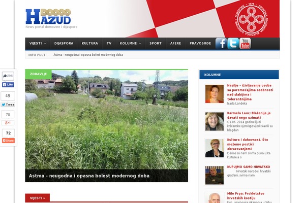Screen dimensions: 305x203
Task: Click the Facebook Like button in sidebar
Action: click(x=8, y=85)
